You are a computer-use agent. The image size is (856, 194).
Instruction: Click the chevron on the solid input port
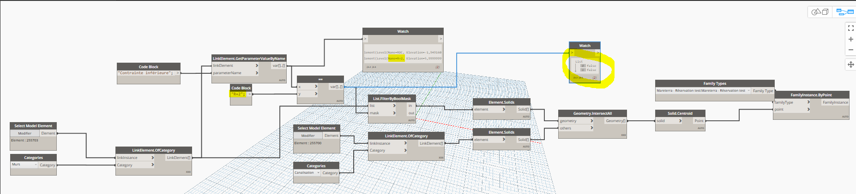pos(680,121)
